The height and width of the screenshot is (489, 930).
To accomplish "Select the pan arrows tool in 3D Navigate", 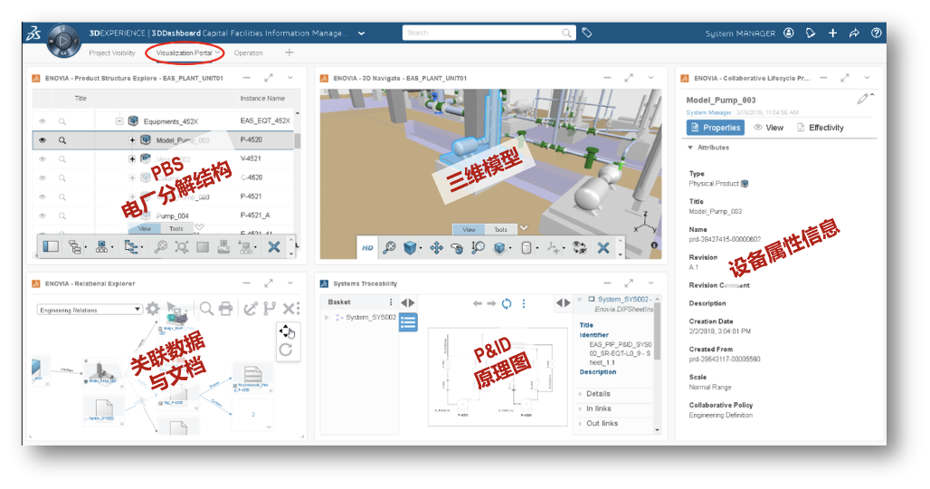I will click(436, 247).
